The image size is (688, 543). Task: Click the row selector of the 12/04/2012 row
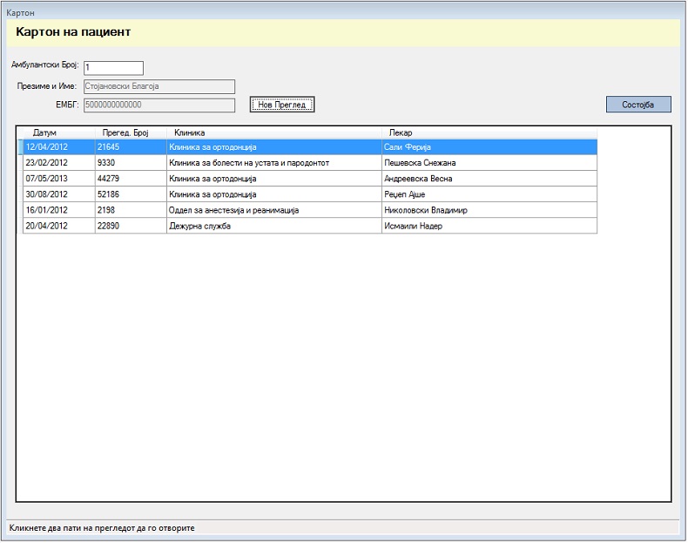pyautogui.click(x=20, y=147)
